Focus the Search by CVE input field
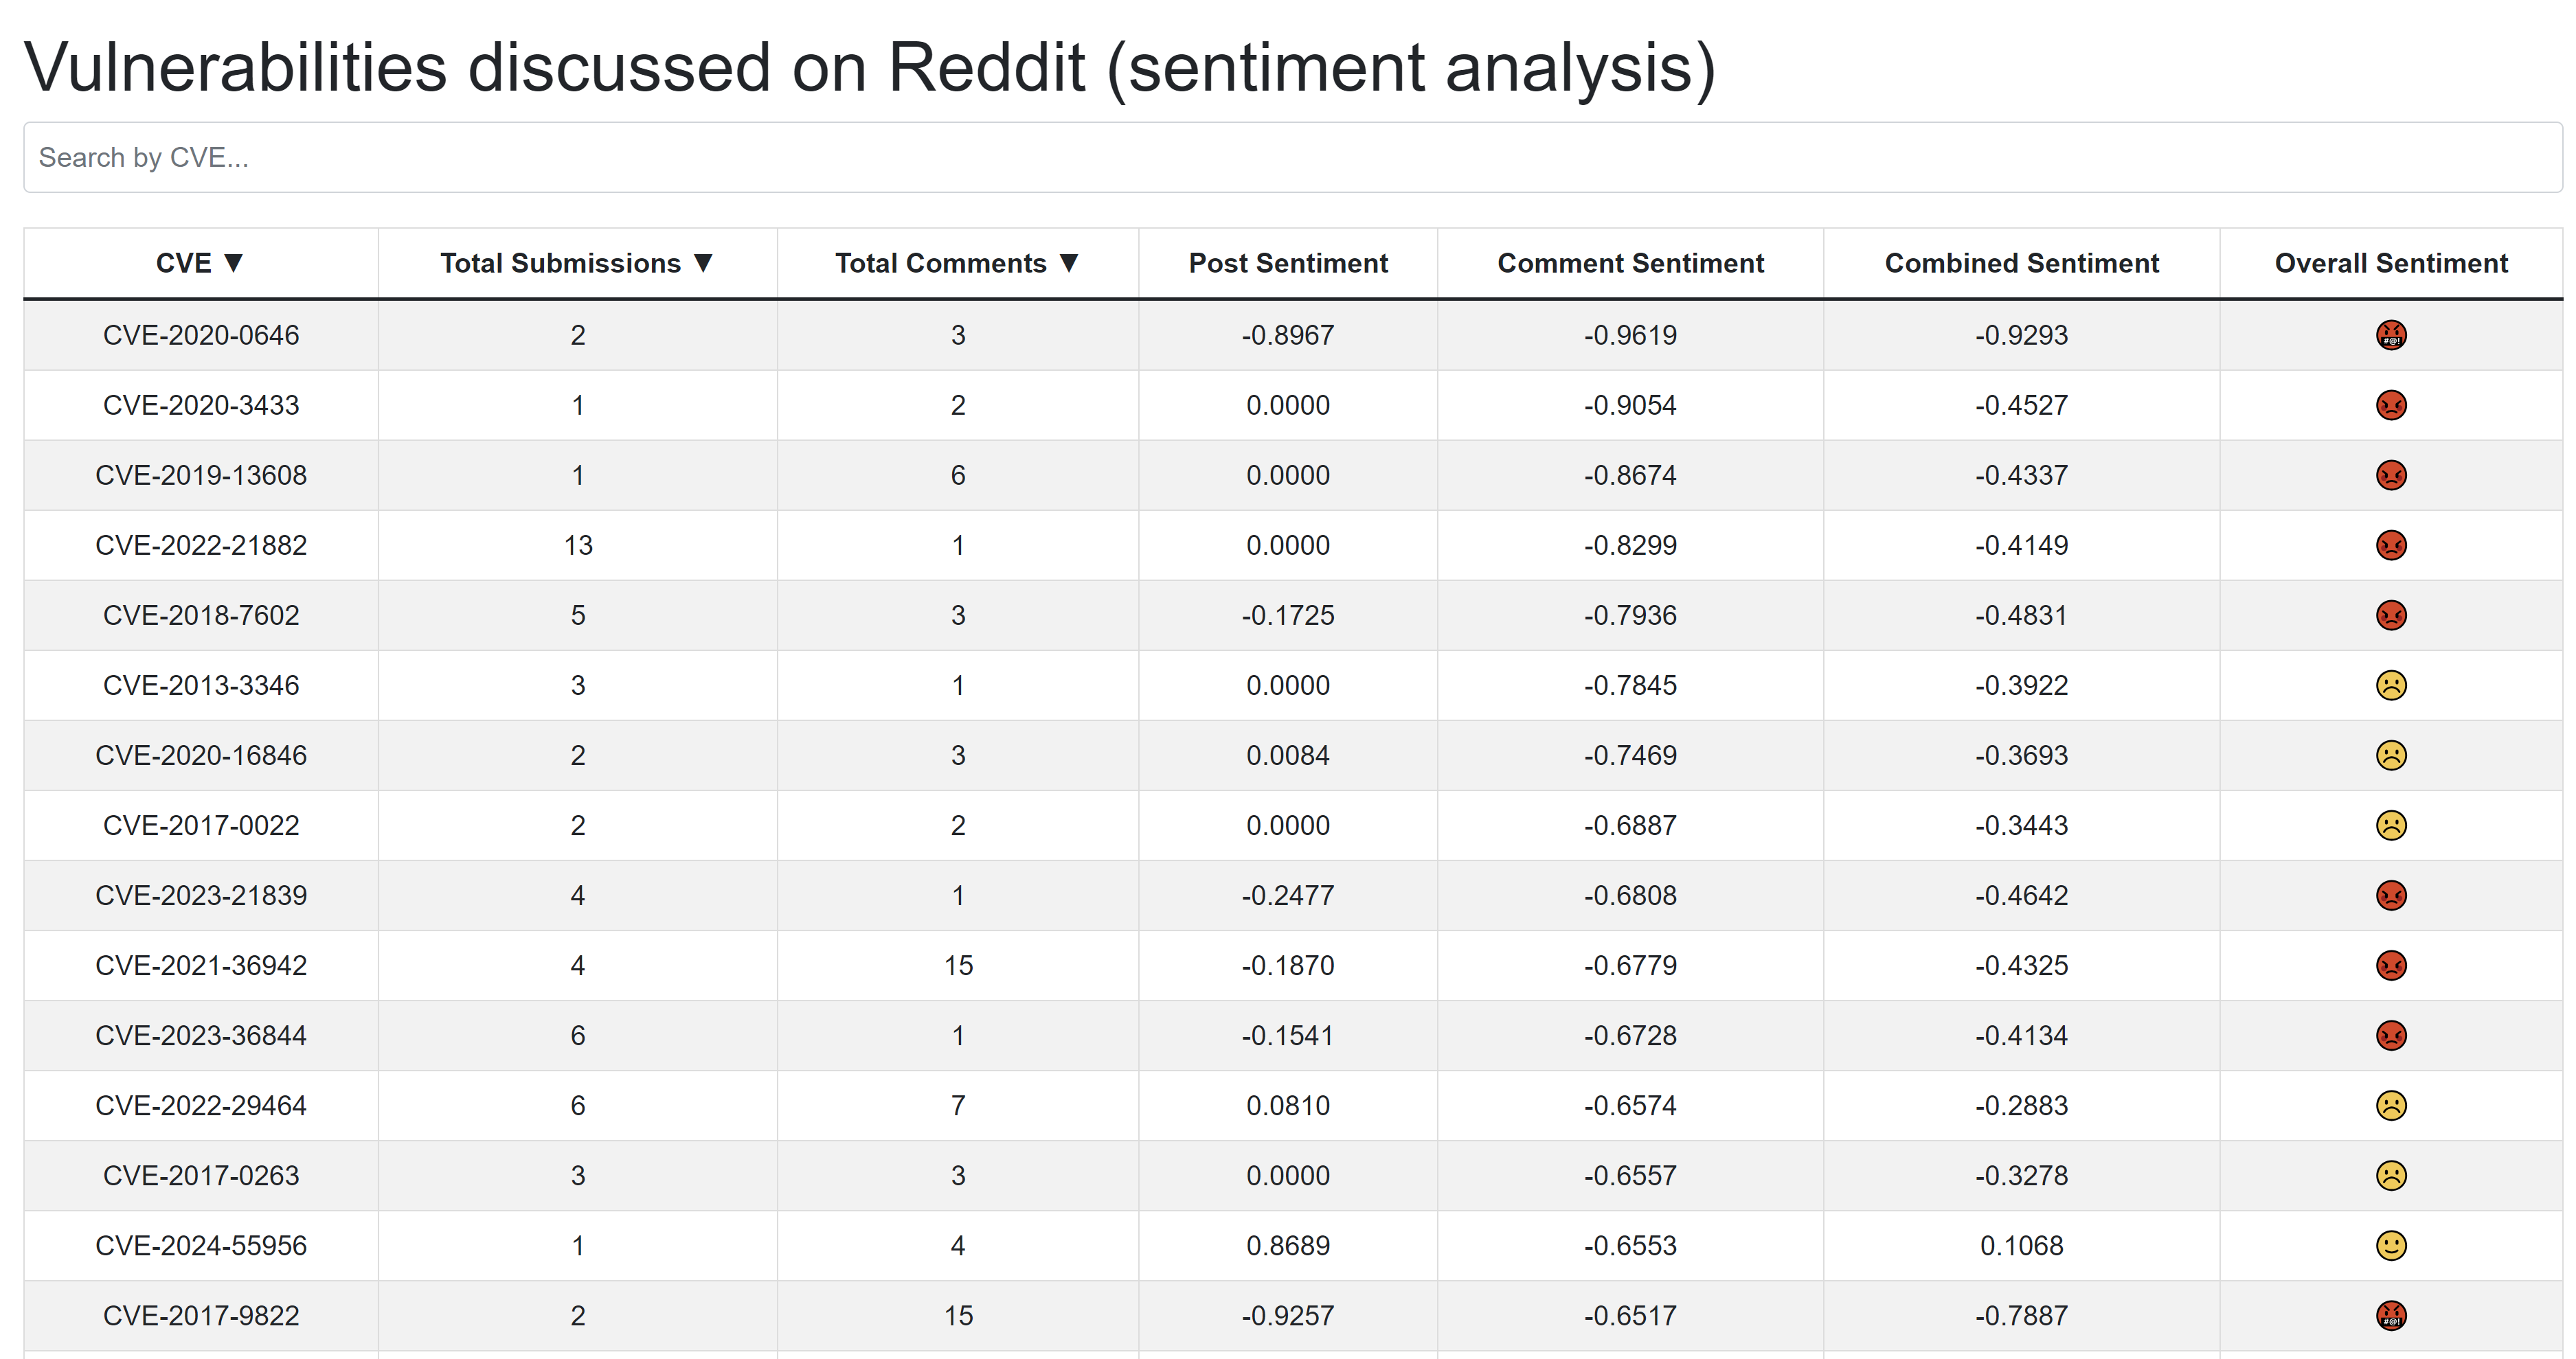 [x=1292, y=157]
